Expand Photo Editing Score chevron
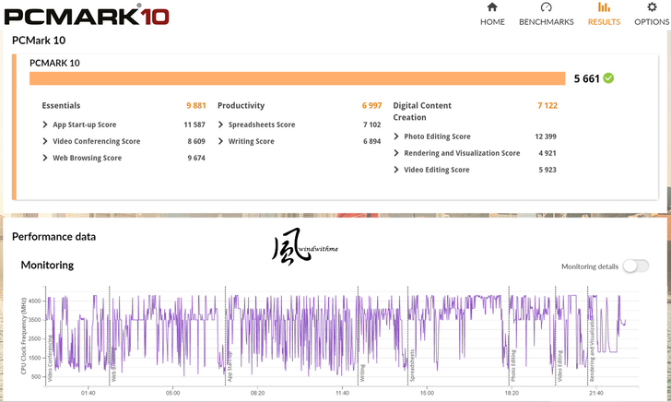The image size is (671, 402). (x=396, y=136)
